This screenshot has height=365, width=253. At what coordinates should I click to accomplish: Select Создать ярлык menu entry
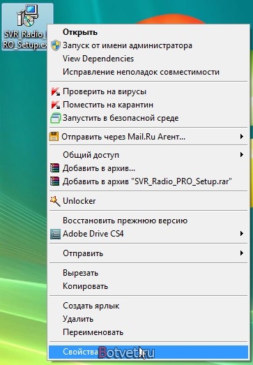[x=148, y=306]
